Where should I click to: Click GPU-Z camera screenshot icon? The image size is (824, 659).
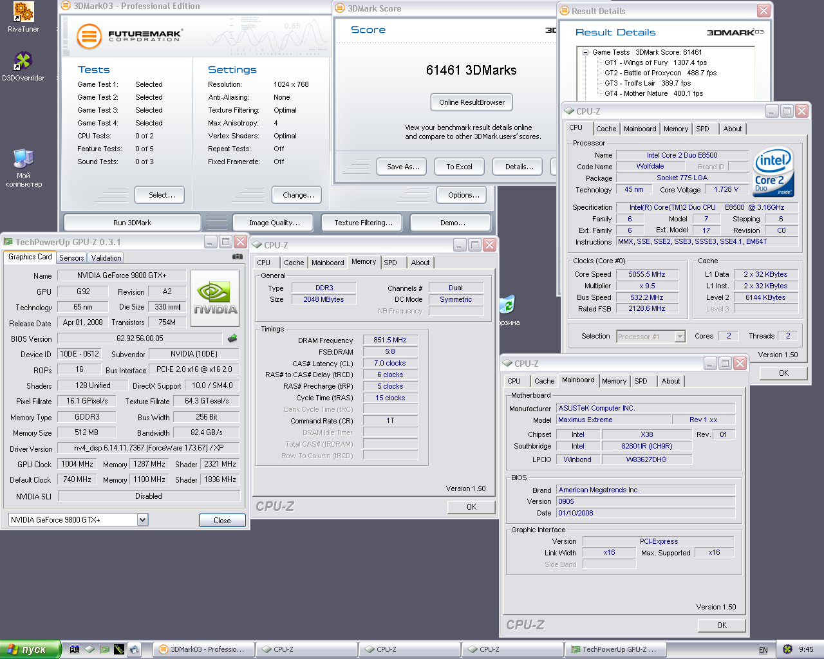tap(238, 256)
